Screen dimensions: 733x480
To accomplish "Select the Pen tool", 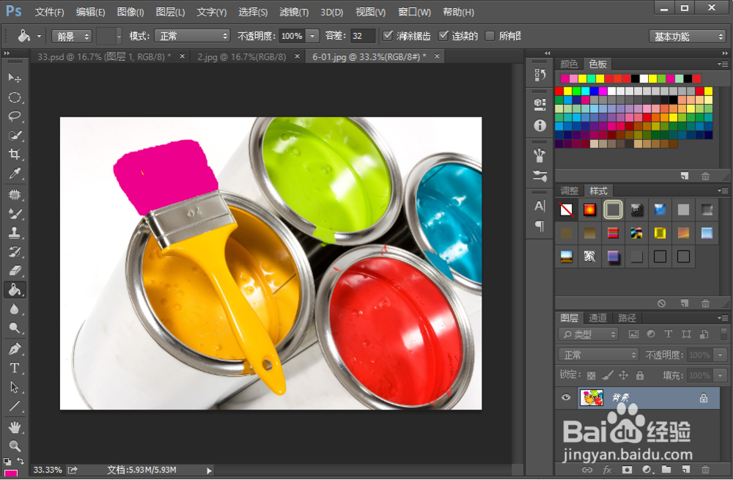I will 15,349.
